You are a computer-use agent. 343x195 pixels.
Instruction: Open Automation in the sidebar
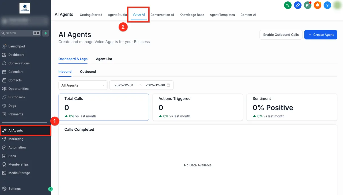click(x=17, y=148)
